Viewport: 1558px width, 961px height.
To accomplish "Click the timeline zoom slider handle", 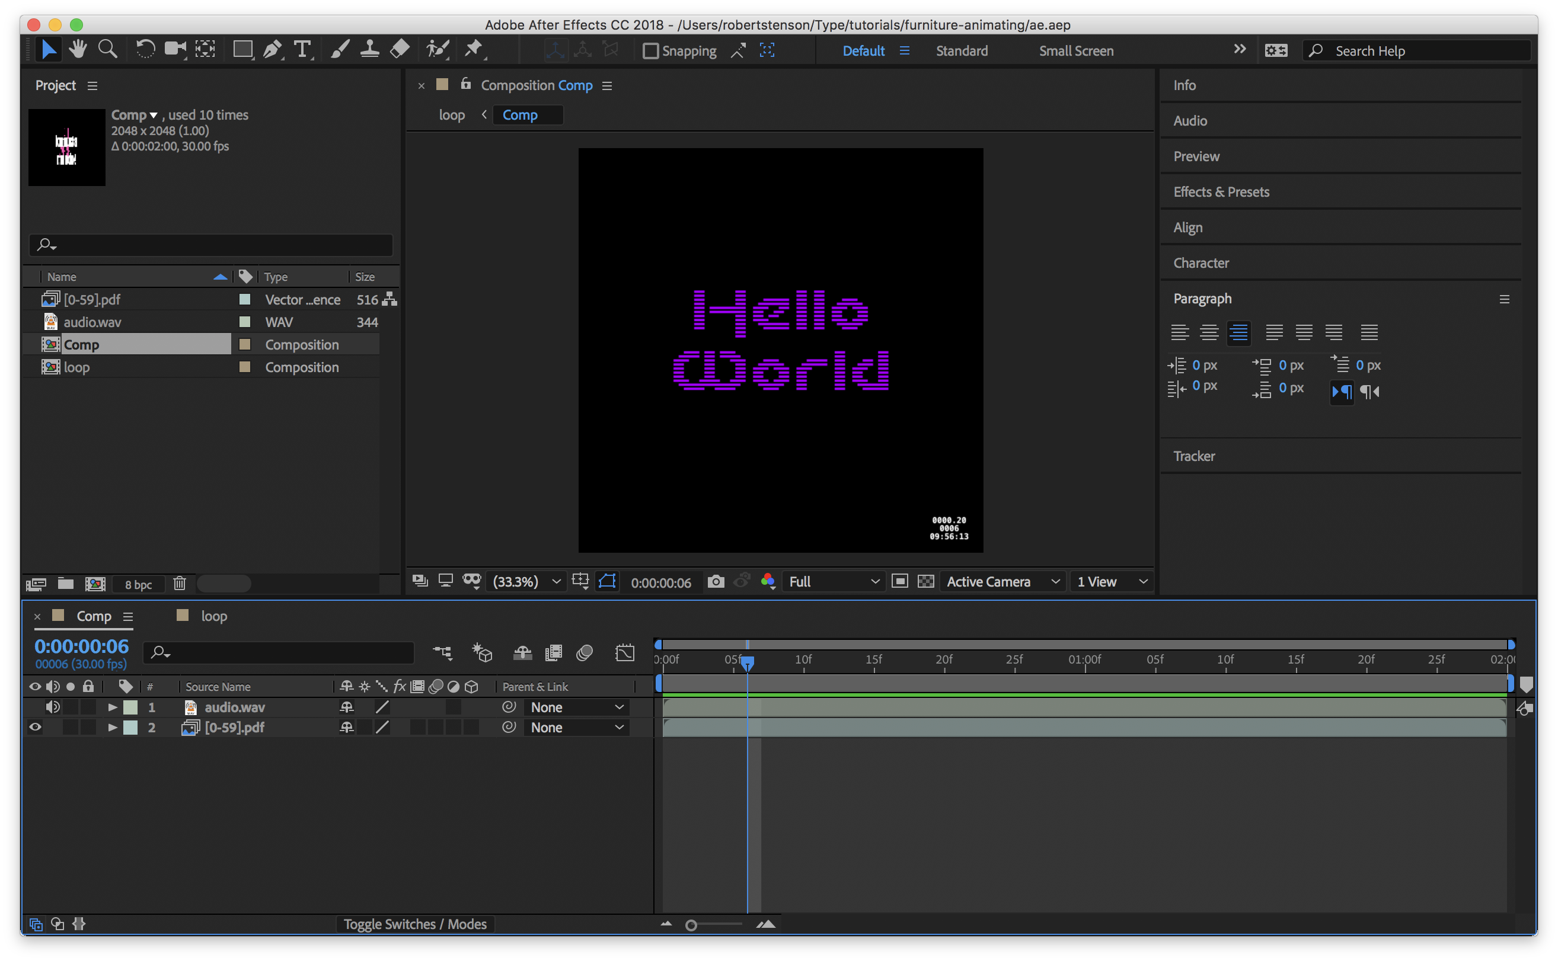I will [x=691, y=925].
